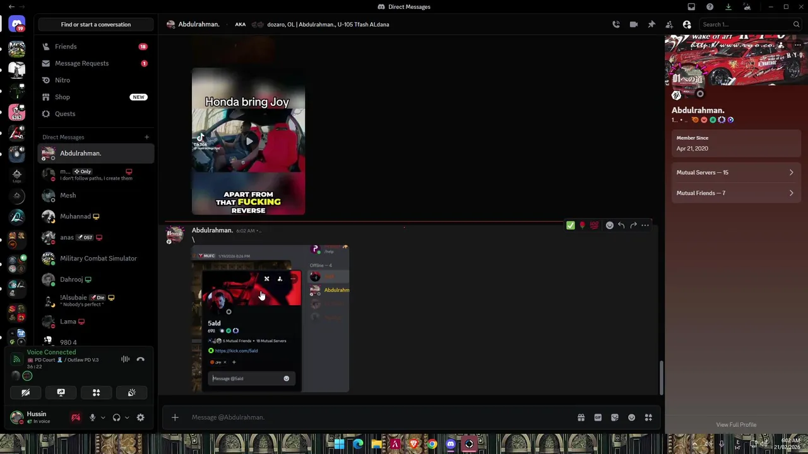The image size is (808, 454).
Task: Open the Muhannad conversation
Action: 96,216
